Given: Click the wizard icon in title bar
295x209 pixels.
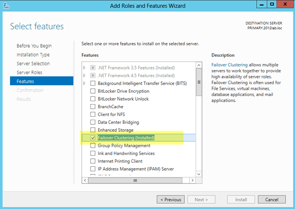Looking at the screenshot, I should 7,5.
